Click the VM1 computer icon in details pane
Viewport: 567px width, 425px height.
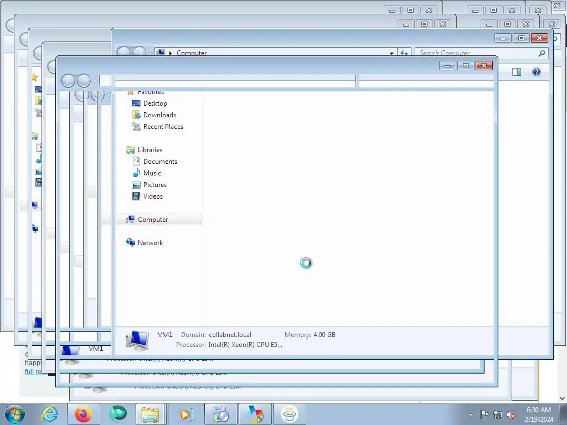tap(137, 340)
